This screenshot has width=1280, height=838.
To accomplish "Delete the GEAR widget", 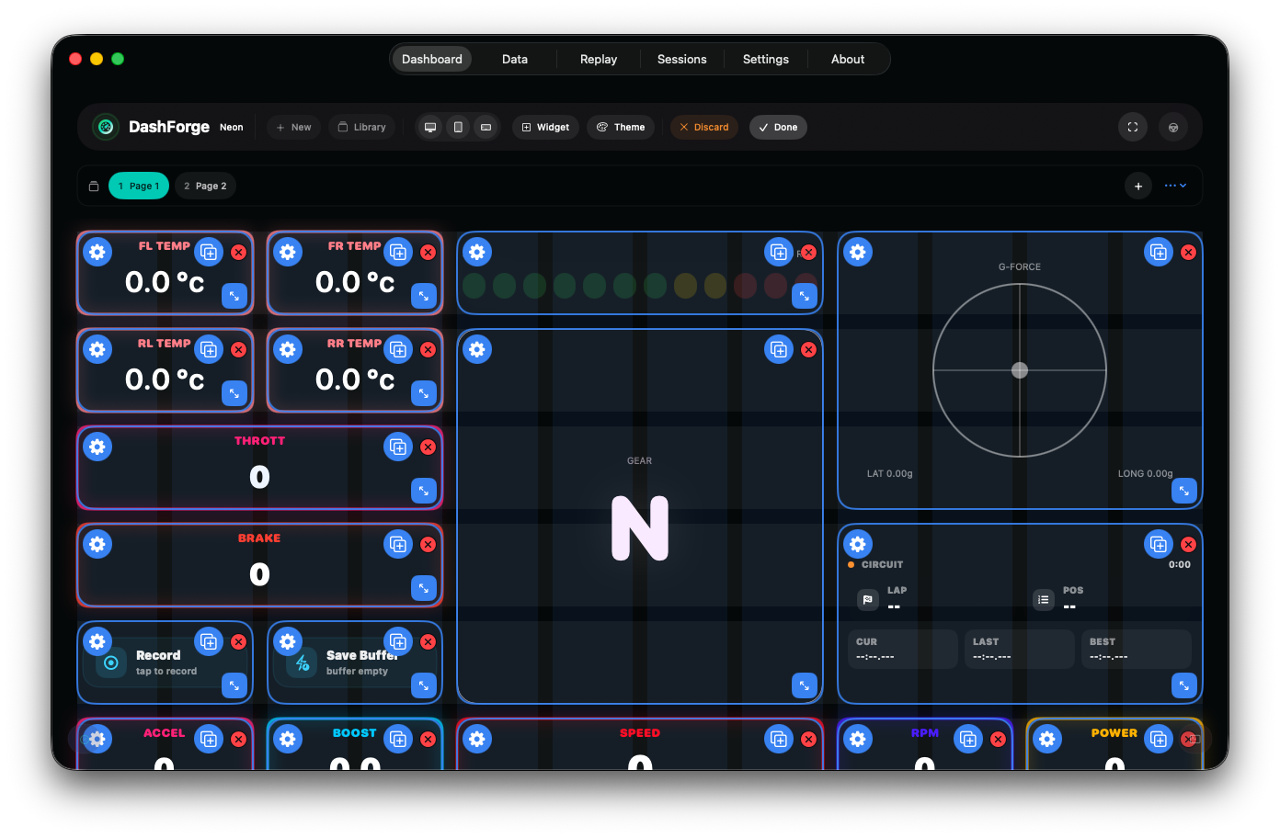I will click(808, 349).
